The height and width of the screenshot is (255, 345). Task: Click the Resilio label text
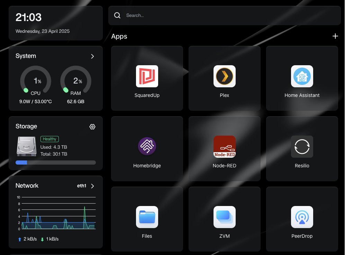pyautogui.click(x=302, y=166)
